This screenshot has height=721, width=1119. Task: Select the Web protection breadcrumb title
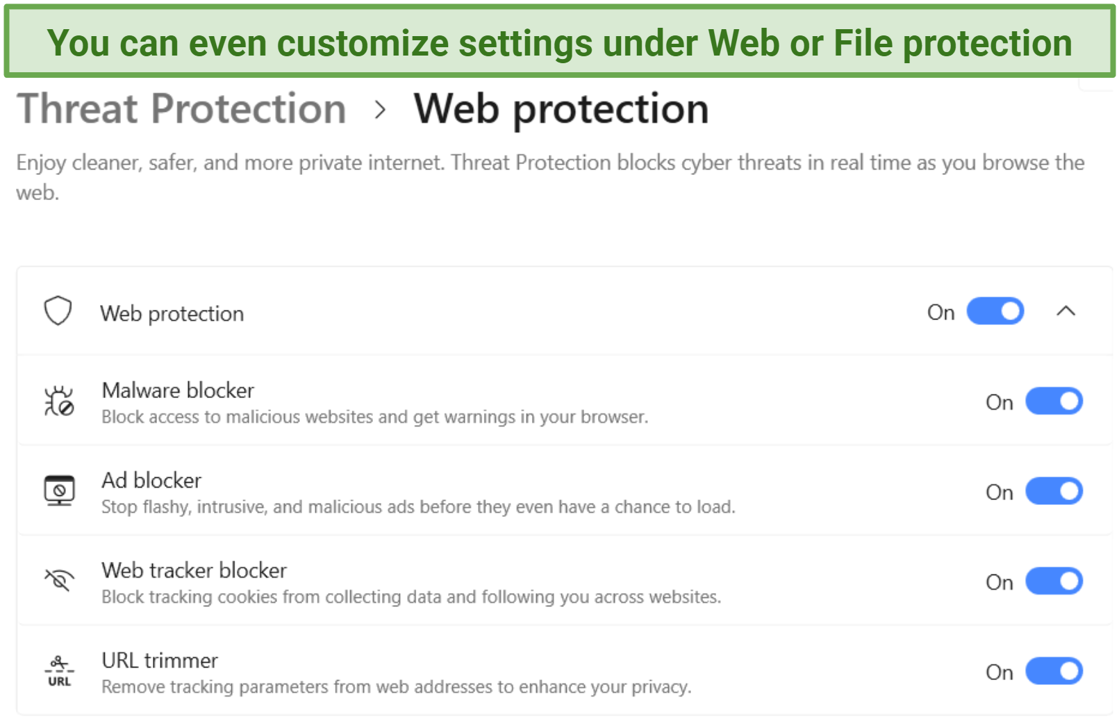(561, 109)
